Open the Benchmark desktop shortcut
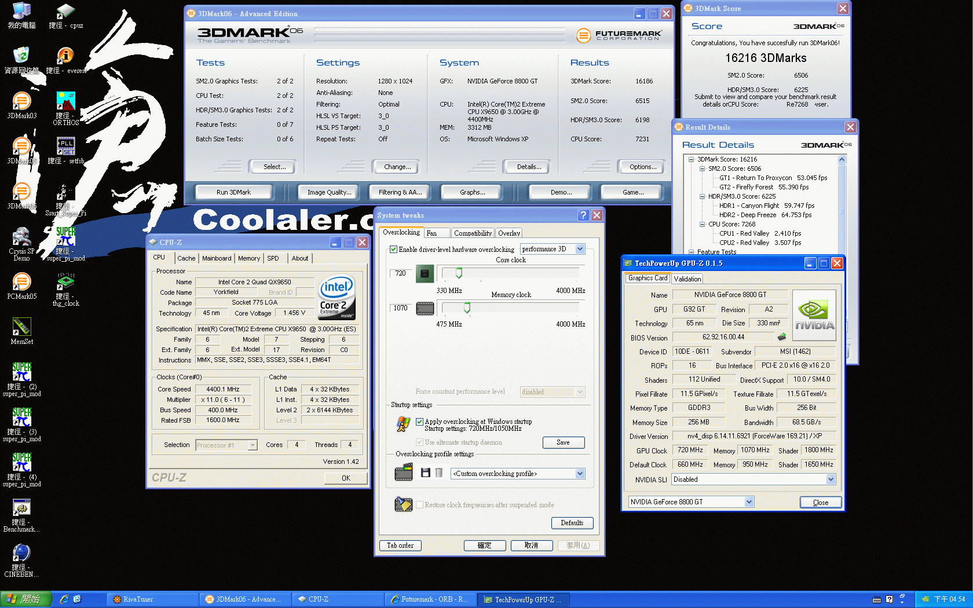 21,515
